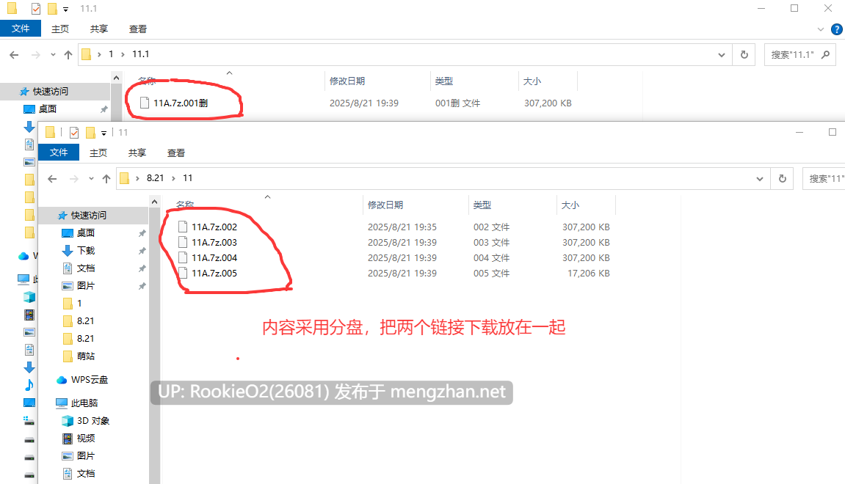The image size is (845, 484).
Task: Go up one level in the 11 window
Action: tap(106, 179)
